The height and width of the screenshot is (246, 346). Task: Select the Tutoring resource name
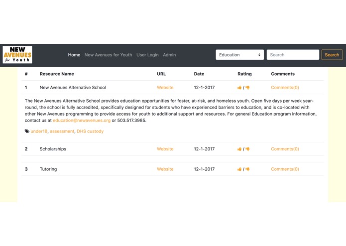point(48,169)
